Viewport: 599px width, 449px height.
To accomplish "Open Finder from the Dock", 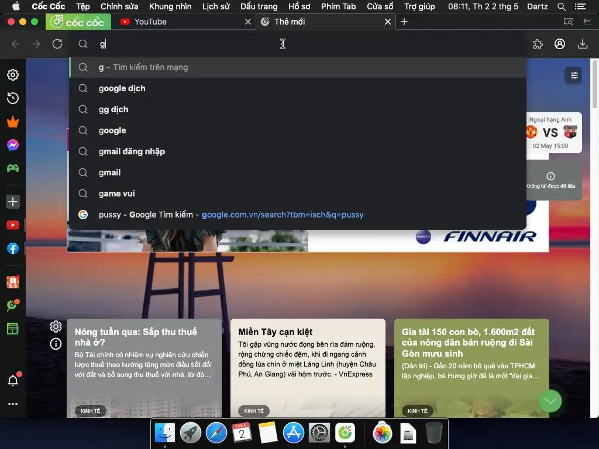I will pyautogui.click(x=165, y=433).
